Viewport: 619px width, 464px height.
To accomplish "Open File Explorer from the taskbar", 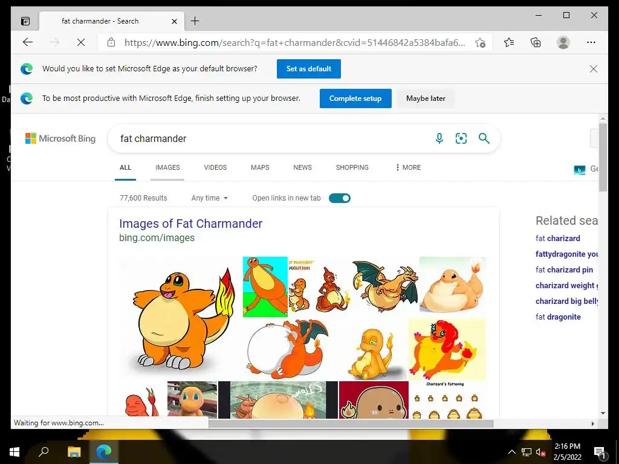I will pos(74,452).
